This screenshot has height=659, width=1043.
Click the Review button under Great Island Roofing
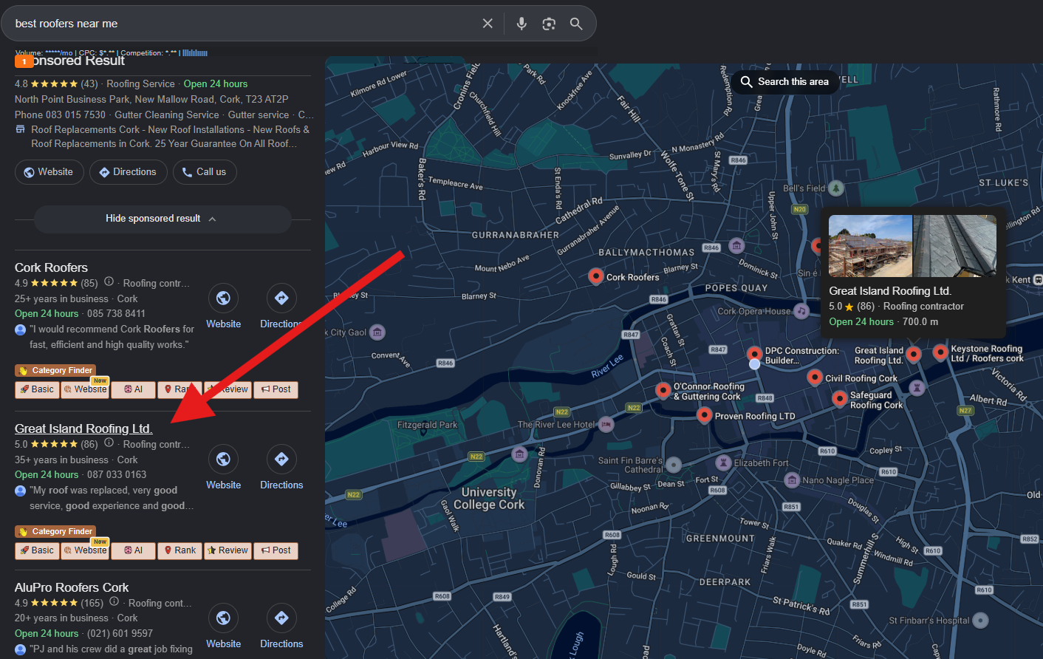pyautogui.click(x=228, y=550)
